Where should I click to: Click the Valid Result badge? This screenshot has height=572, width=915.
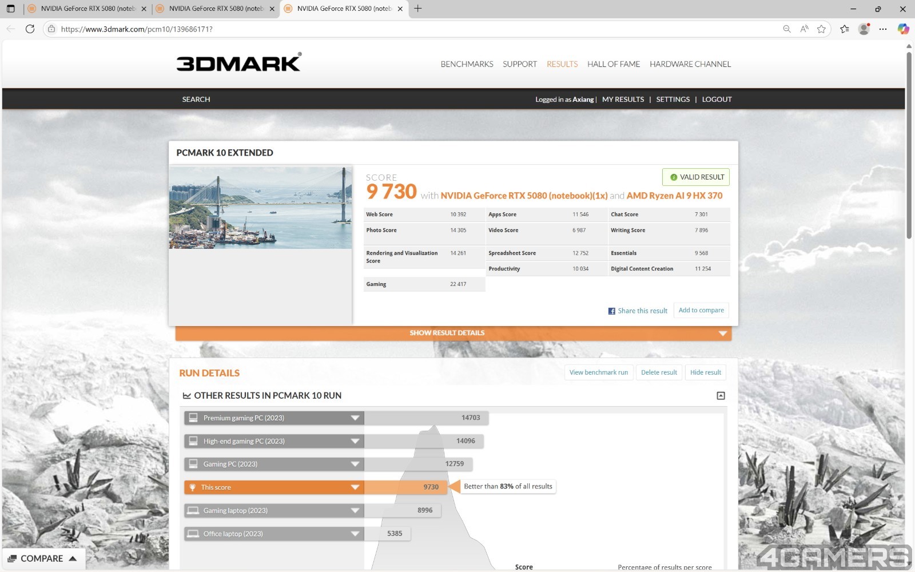[x=695, y=177]
